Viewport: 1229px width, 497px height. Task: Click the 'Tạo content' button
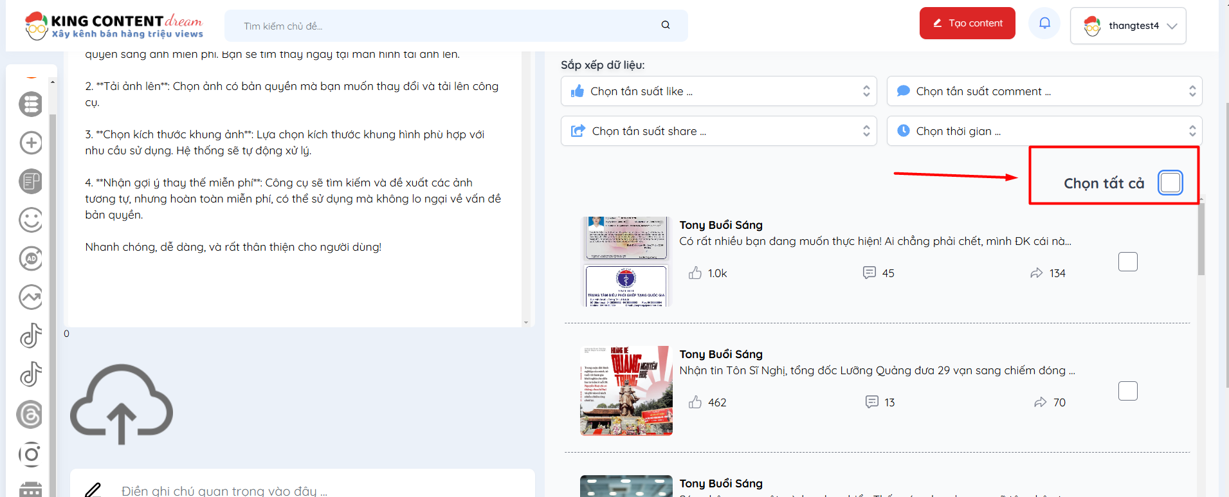tap(967, 23)
